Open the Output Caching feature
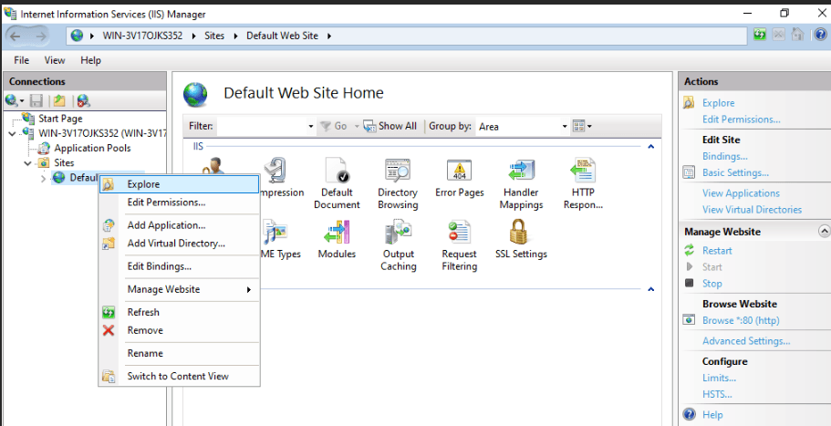831x426 pixels. coord(398,245)
